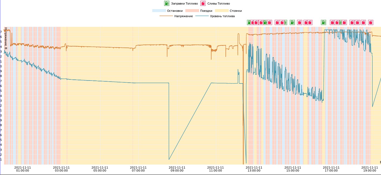Click the green fuel pump legend icon
The height and width of the screenshot is (175, 381).
tap(167, 3)
